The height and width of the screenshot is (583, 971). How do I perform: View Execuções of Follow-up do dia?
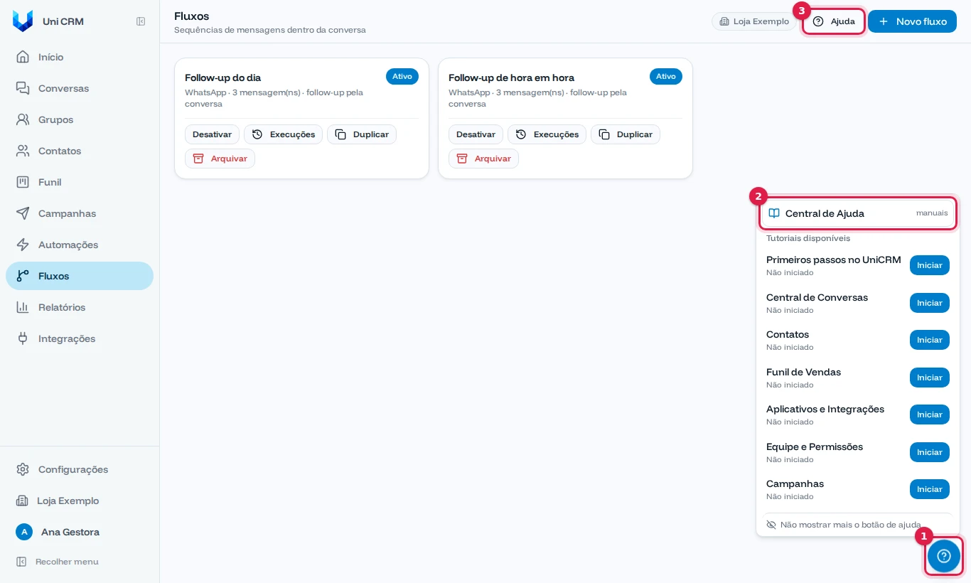coord(283,134)
